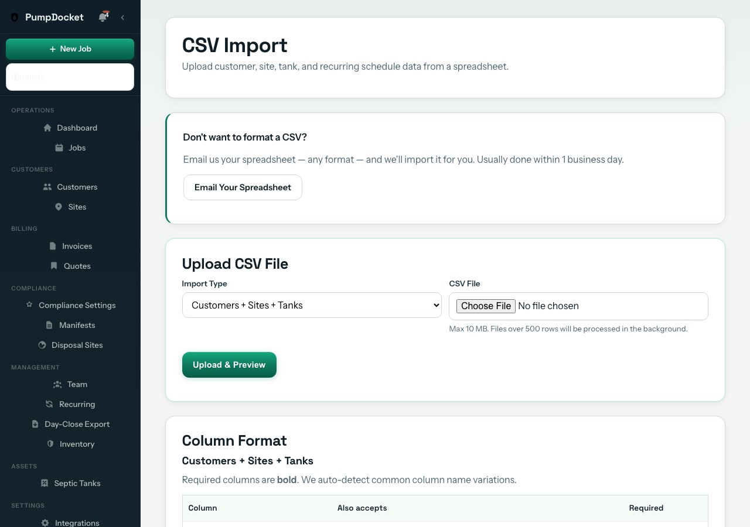Viewport: 750px width, 527px height.
Task: Collapse the sidebar with the chevron
Action: coord(122,18)
